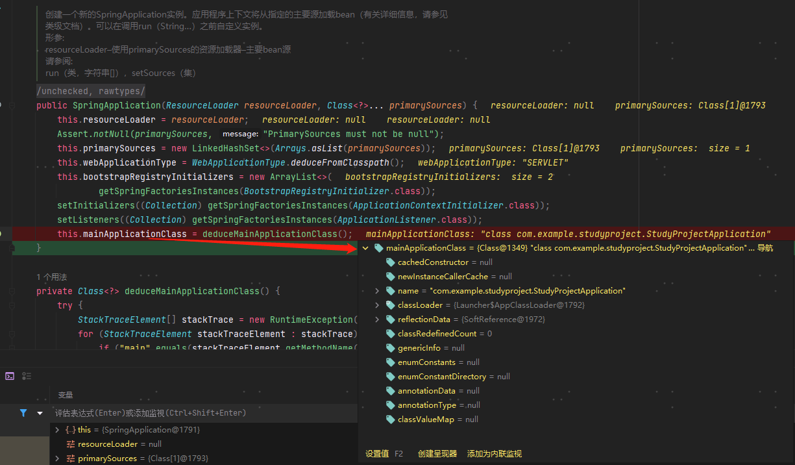Click deduceMainApplicationClass() call in highlighted line
Viewport: 795px width, 465px height.
(276, 234)
